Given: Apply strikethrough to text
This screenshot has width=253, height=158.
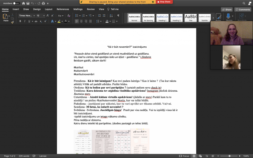Looking at the screenshot, I should pyautogui.click(x=35, y=21).
